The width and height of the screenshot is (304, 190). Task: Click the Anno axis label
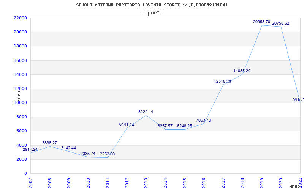pyautogui.click(x=295, y=186)
